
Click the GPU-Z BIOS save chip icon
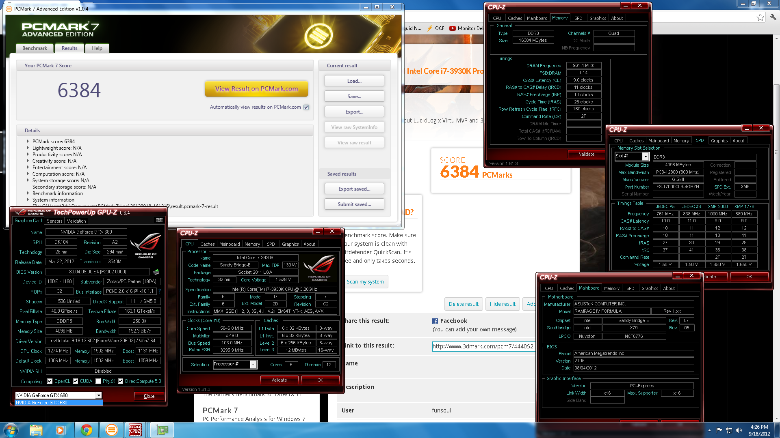coord(156,272)
